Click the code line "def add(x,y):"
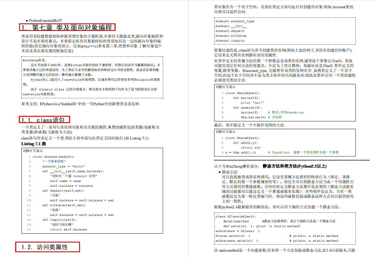The width and height of the screenshot is (374, 258). click(245, 143)
